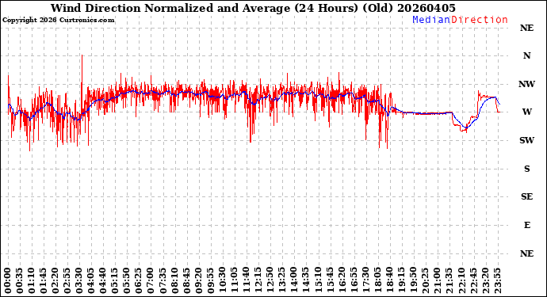Image resolution: width=547 pixels, height=297 pixels.
Task: Click the 15:10 time label
Action: [x=318, y=280]
